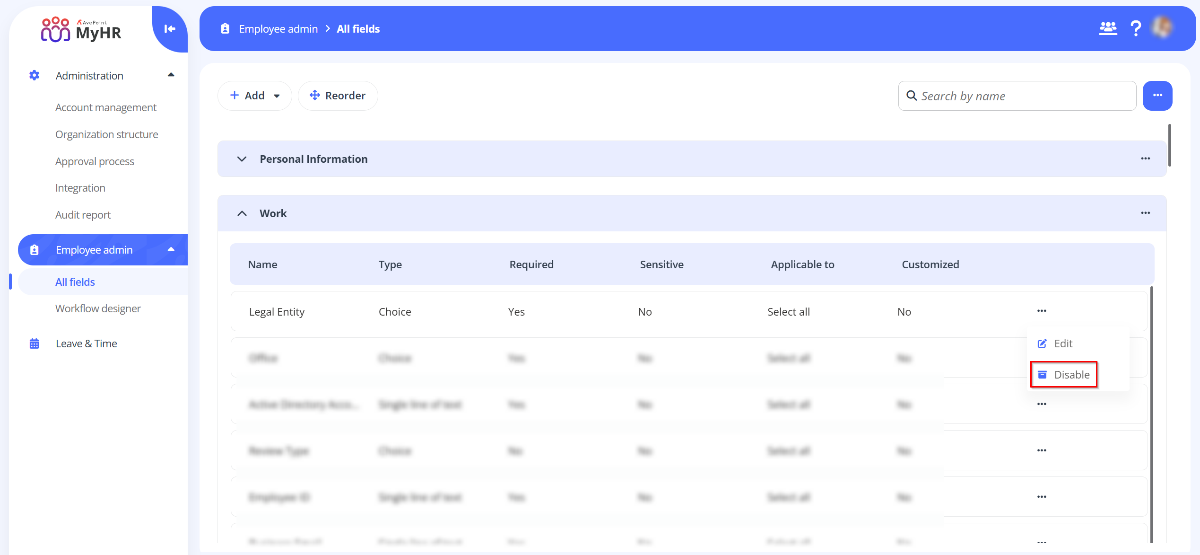Open Organization structure

[x=107, y=134]
